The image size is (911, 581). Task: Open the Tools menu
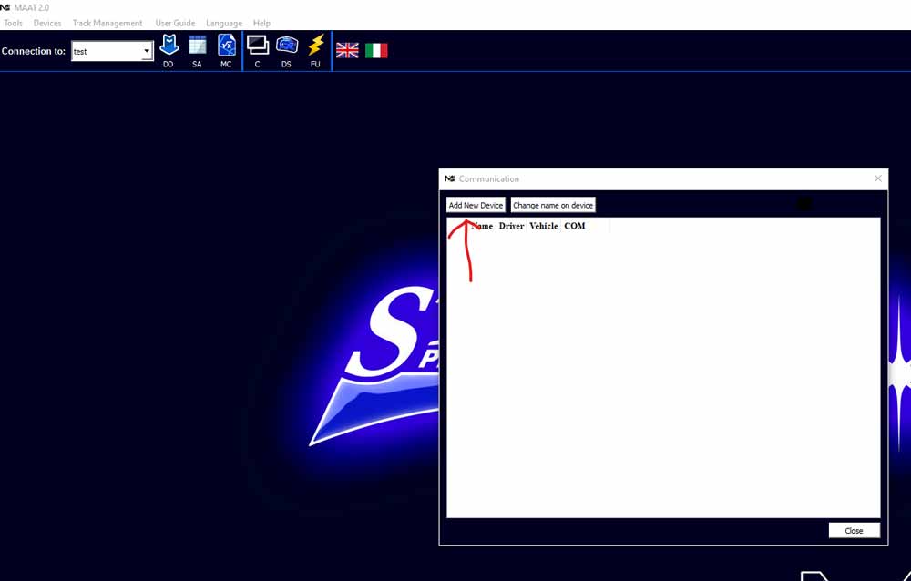click(x=13, y=24)
